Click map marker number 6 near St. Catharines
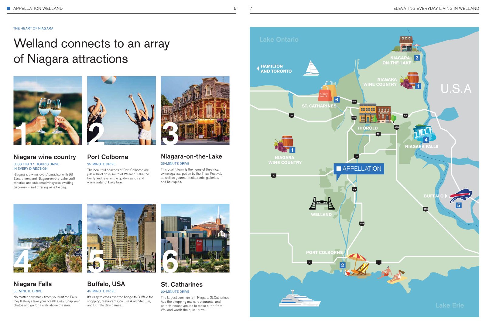The width and height of the screenshot is (486, 324). [x=337, y=100]
